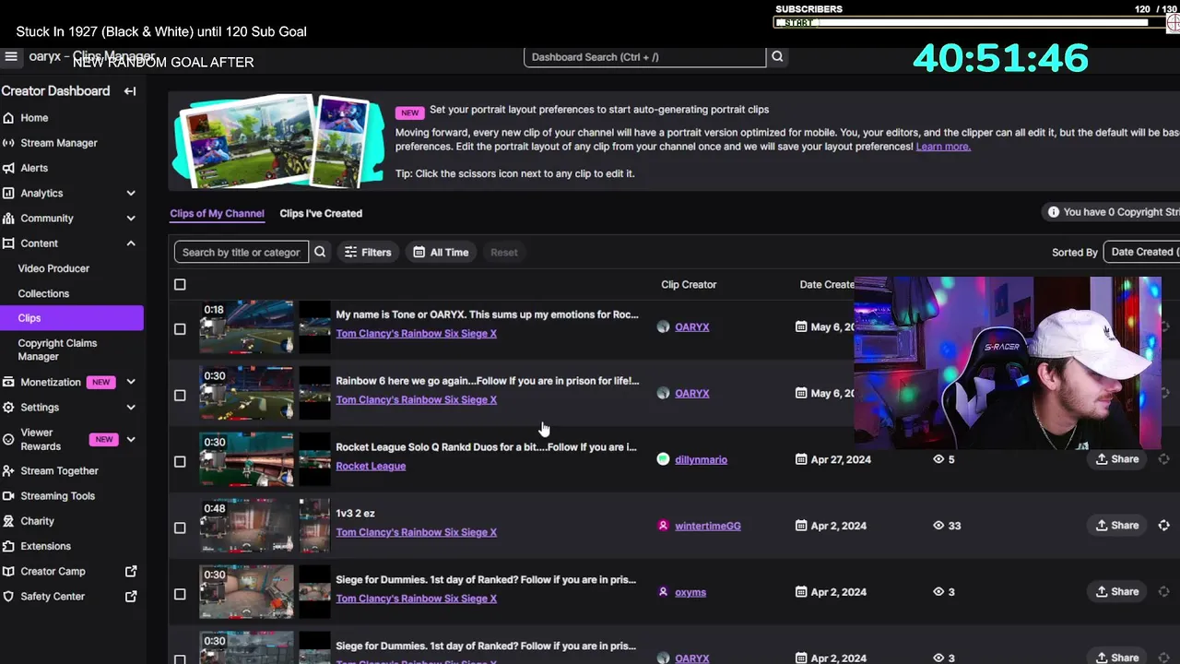
Task: Expand the Monetization submenu chevron
Action: tap(131, 382)
